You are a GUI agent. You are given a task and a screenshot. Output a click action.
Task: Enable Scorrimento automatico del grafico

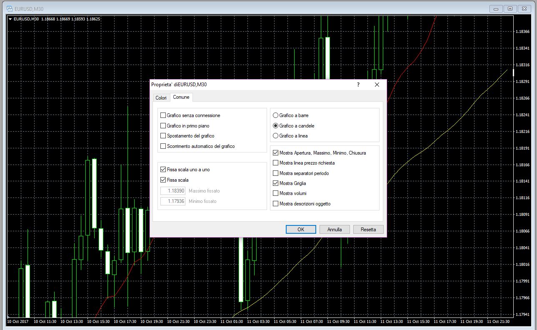tap(163, 146)
